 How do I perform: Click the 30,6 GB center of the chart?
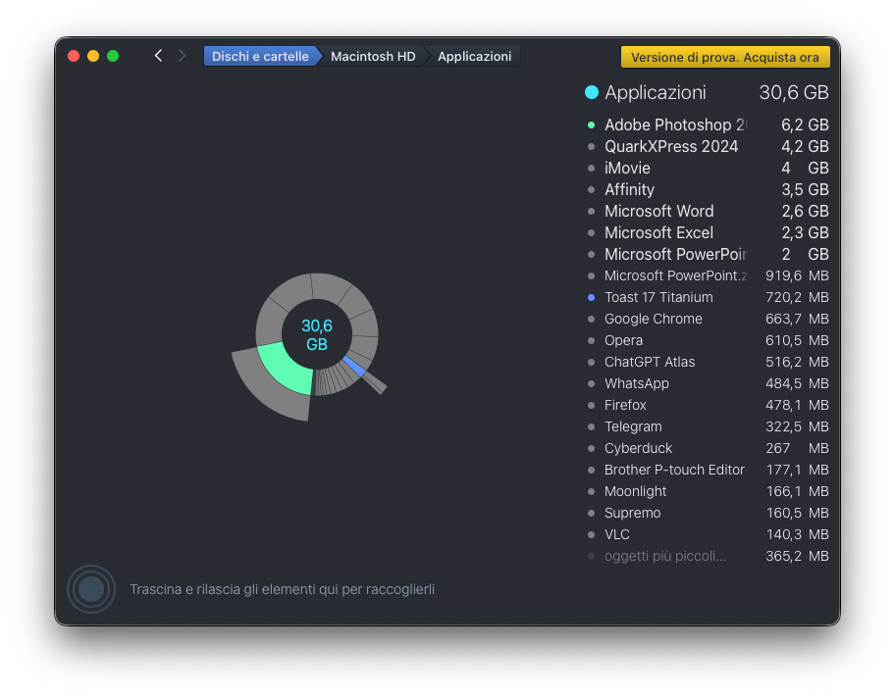coord(317,334)
